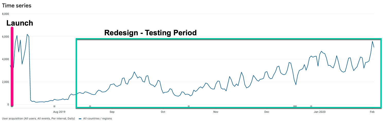Select the Feb x-axis label
The height and width of the screenshot is (122, 383).
pyautogui.click(x=372, y=112)
